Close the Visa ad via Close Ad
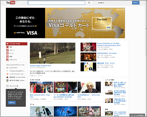This screenshot has height=117, width=147. click(120, 9)
